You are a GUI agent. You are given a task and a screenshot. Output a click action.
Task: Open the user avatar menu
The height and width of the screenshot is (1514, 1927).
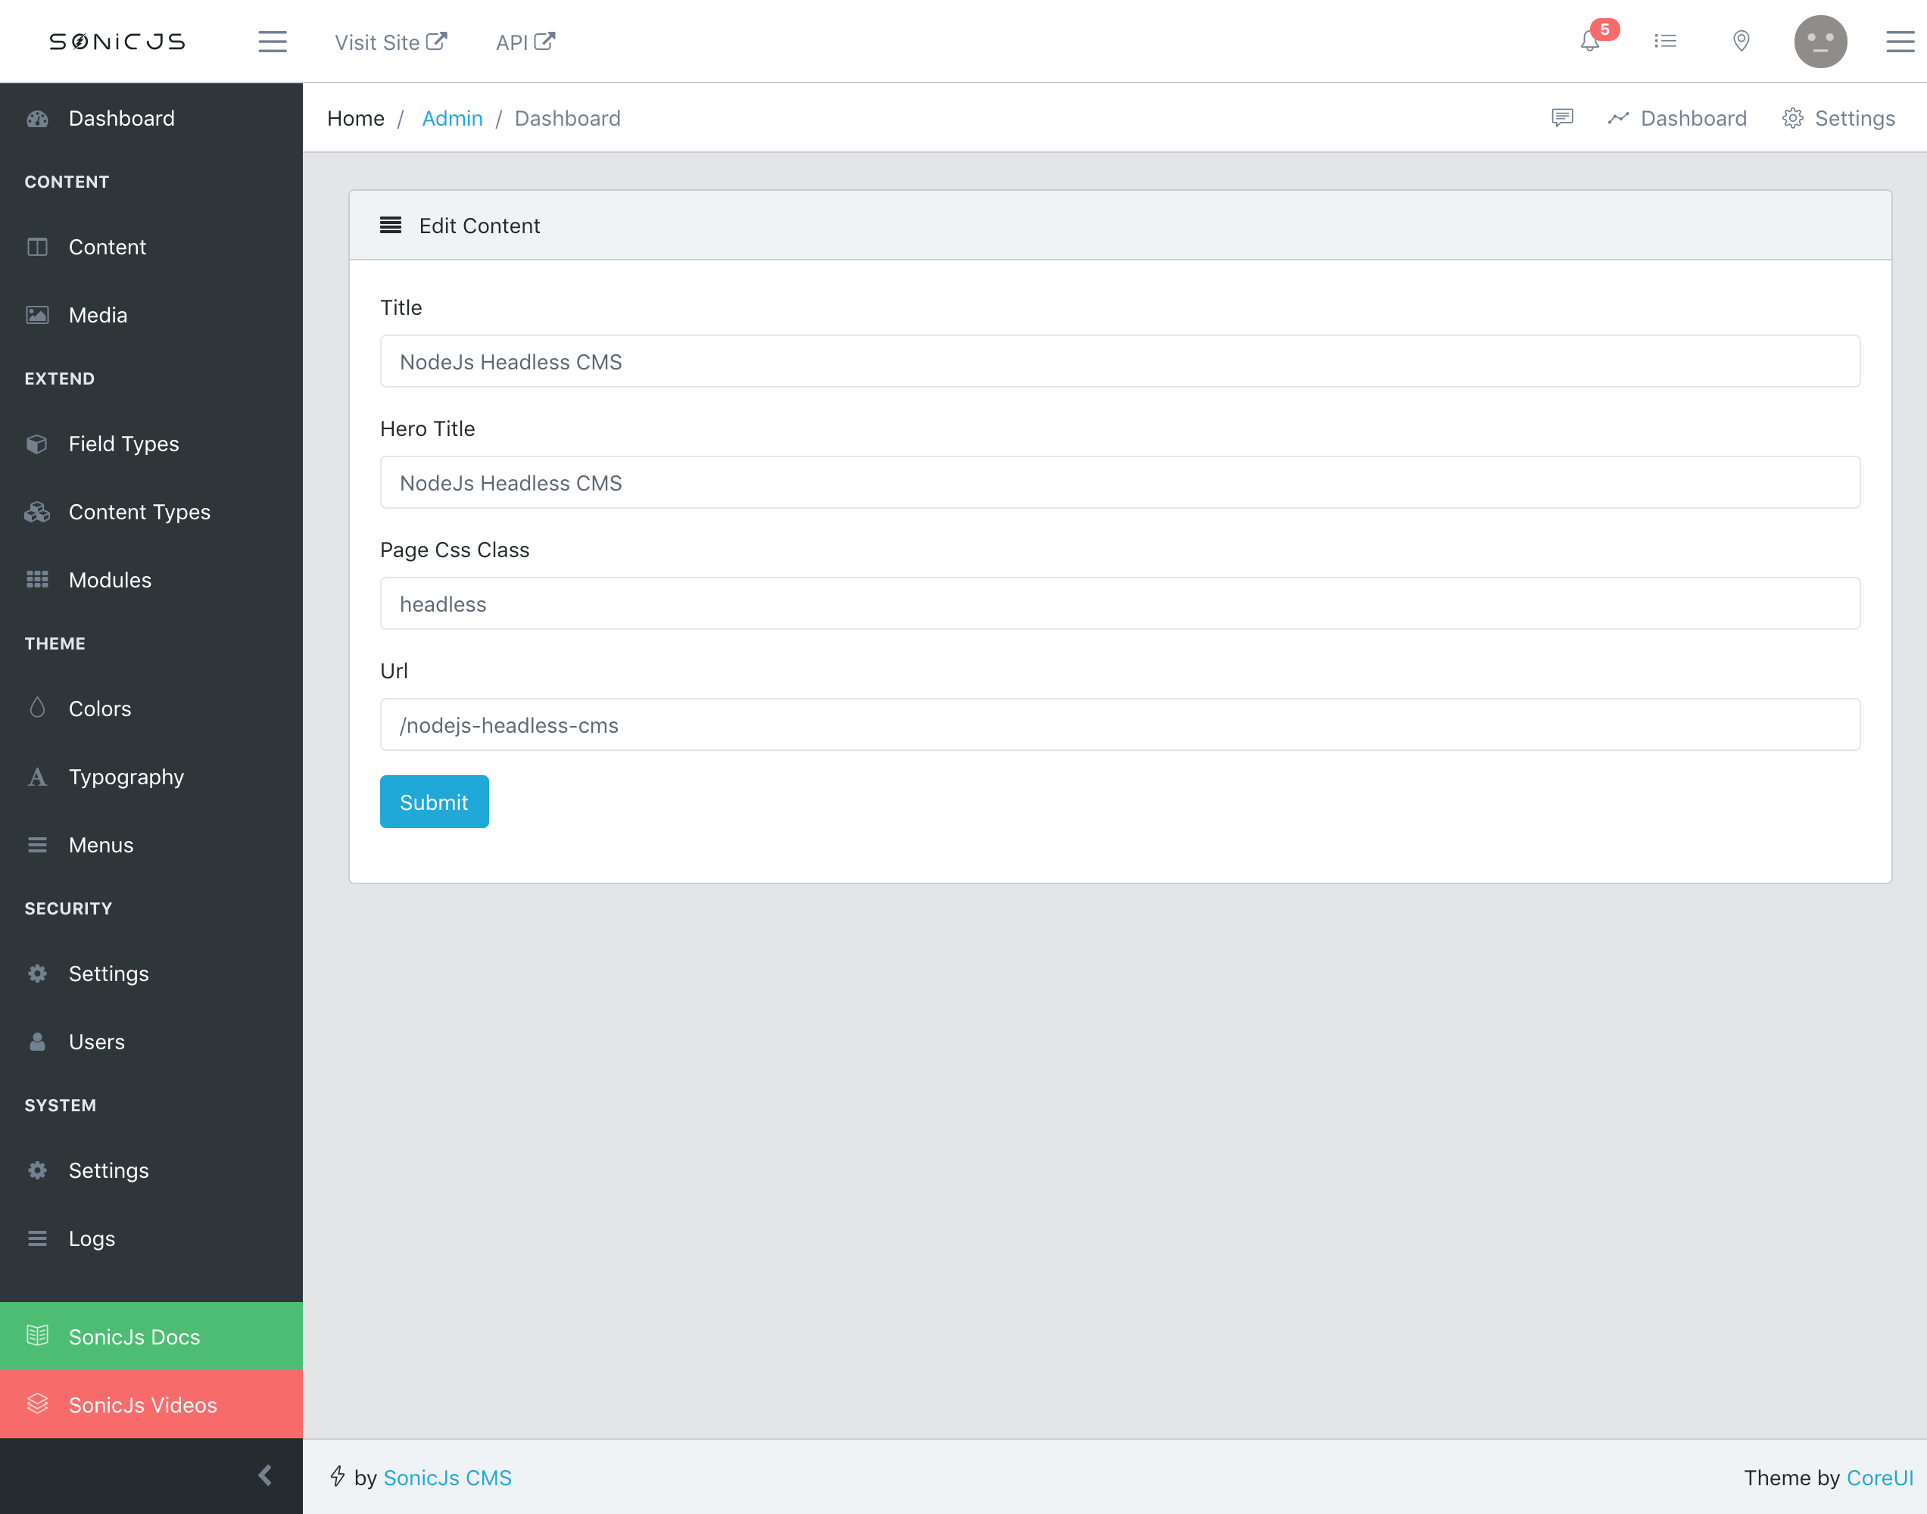(x=1821, y=41)
